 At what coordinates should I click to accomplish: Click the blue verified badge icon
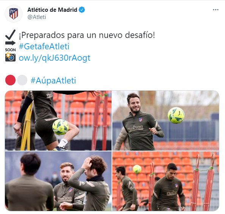(x=82, y=10)
